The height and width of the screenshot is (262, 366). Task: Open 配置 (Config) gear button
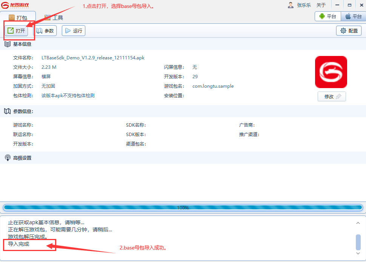point(349,31)
